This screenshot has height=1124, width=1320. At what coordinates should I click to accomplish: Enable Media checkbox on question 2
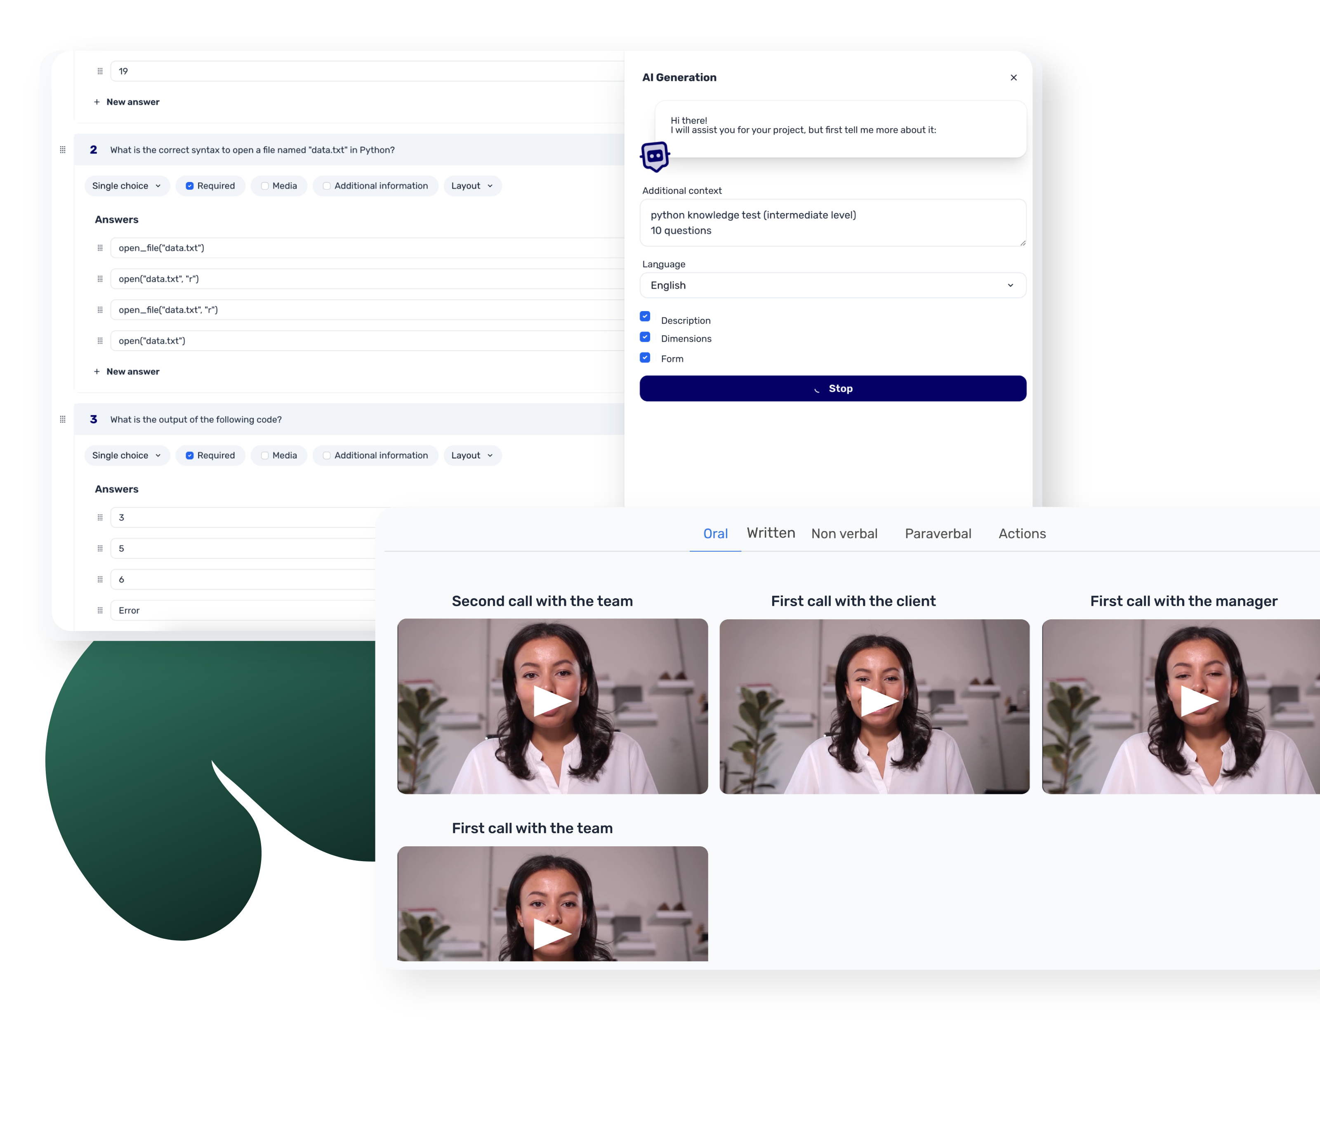pos(264,186)
